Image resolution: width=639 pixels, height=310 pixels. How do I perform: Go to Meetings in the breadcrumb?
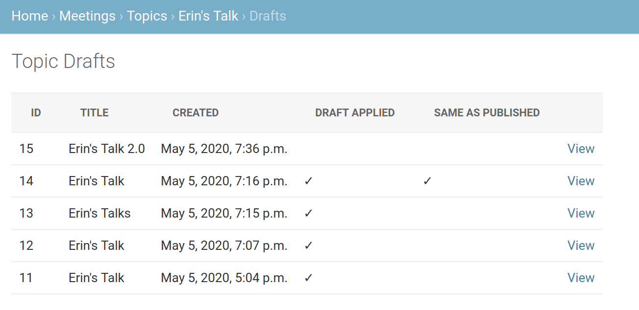point(87,16)
